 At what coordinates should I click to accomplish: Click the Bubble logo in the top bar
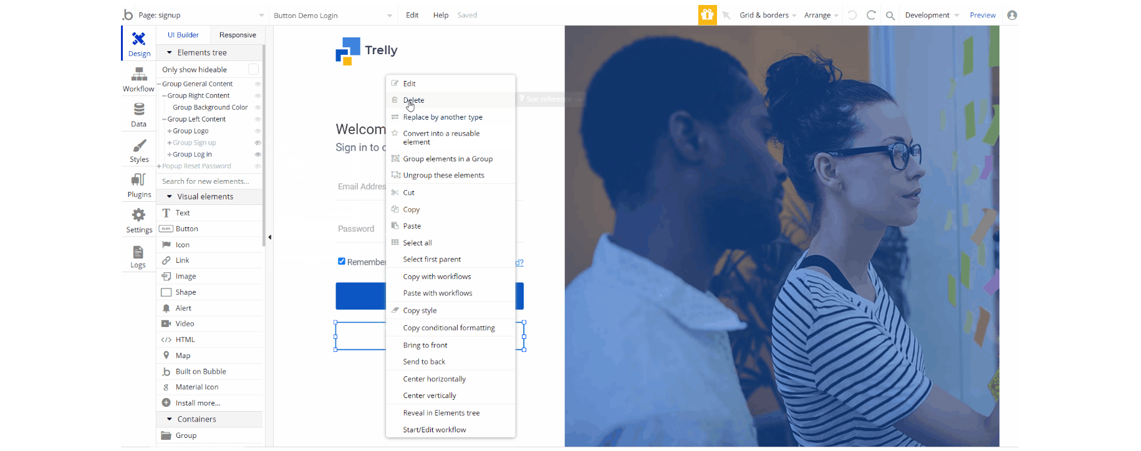coord(128,15)
